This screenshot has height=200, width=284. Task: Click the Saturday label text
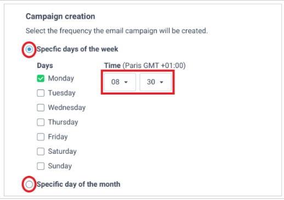(x=63, y=152)
